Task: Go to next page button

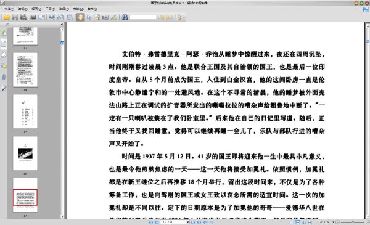Action: [193, 222]
